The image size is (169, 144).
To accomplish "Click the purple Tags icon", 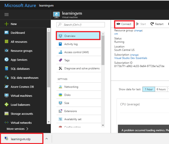I will click(60, 60).
